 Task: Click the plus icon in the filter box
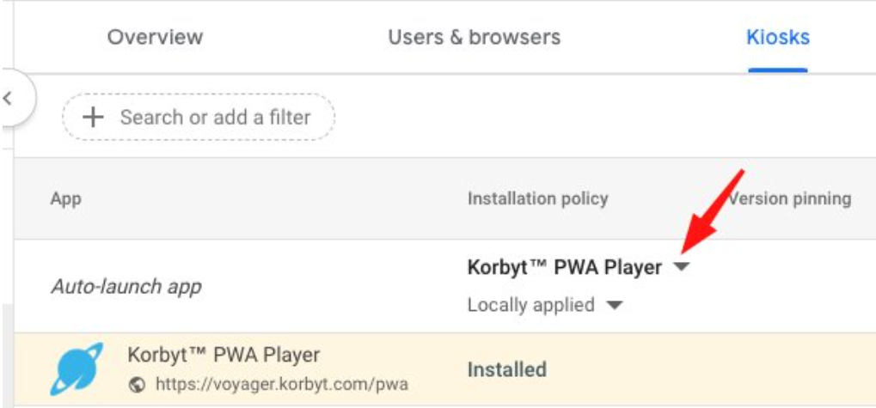click(92, 117)
